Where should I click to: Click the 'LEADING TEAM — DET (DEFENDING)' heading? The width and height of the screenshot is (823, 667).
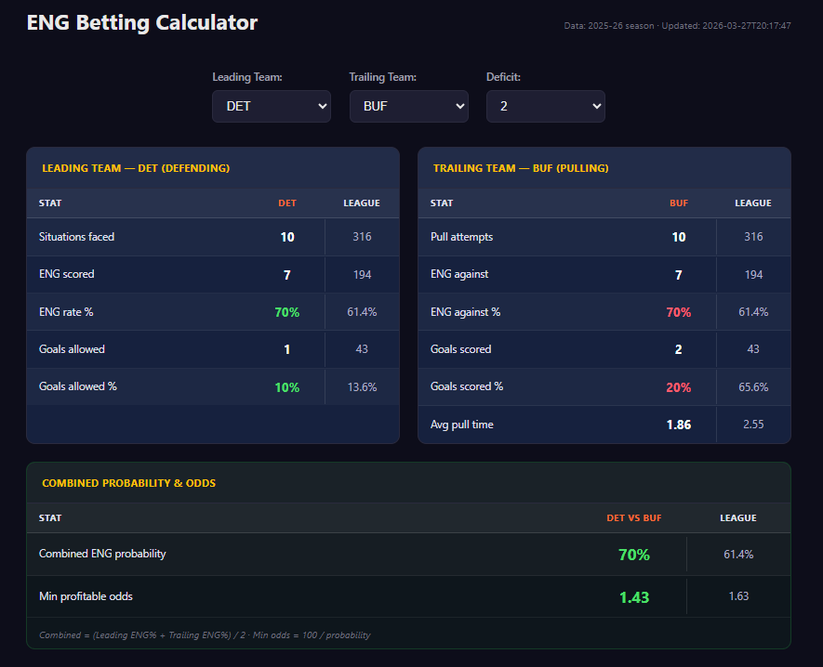[x=136, y=168]
